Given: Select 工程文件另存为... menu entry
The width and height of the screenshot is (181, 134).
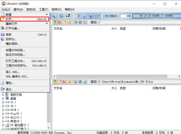Looking at the screenshot, I should [x=25, y=65].
